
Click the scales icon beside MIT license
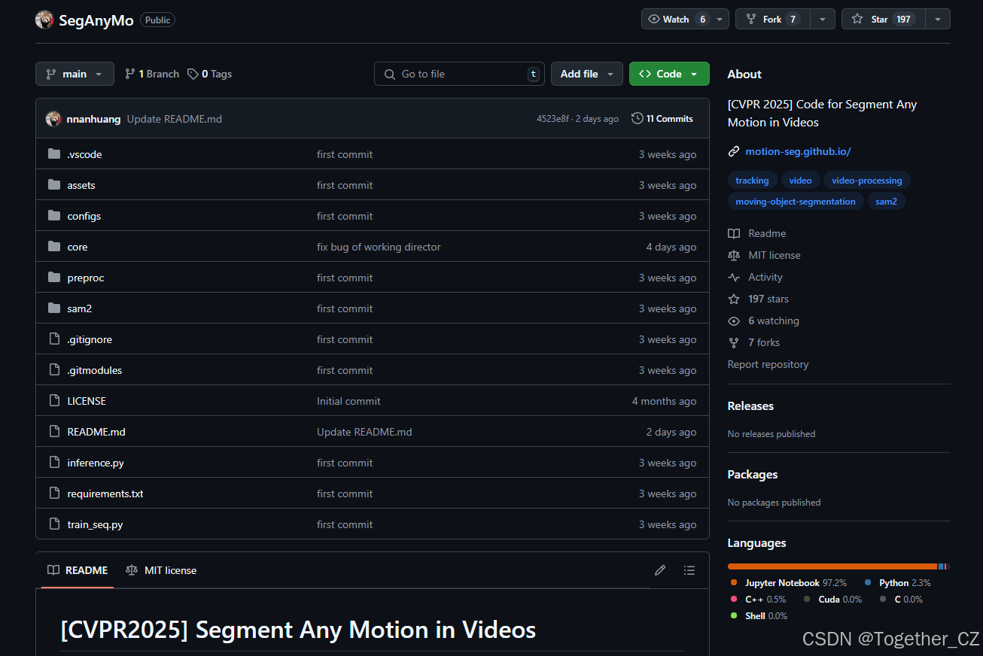[734, 256]
